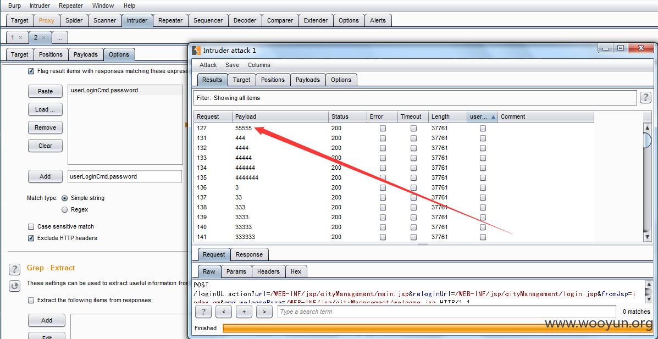This screenshot has height=339, width=658.
Task: Click the plus search options button
Action: tap(244, 312)
